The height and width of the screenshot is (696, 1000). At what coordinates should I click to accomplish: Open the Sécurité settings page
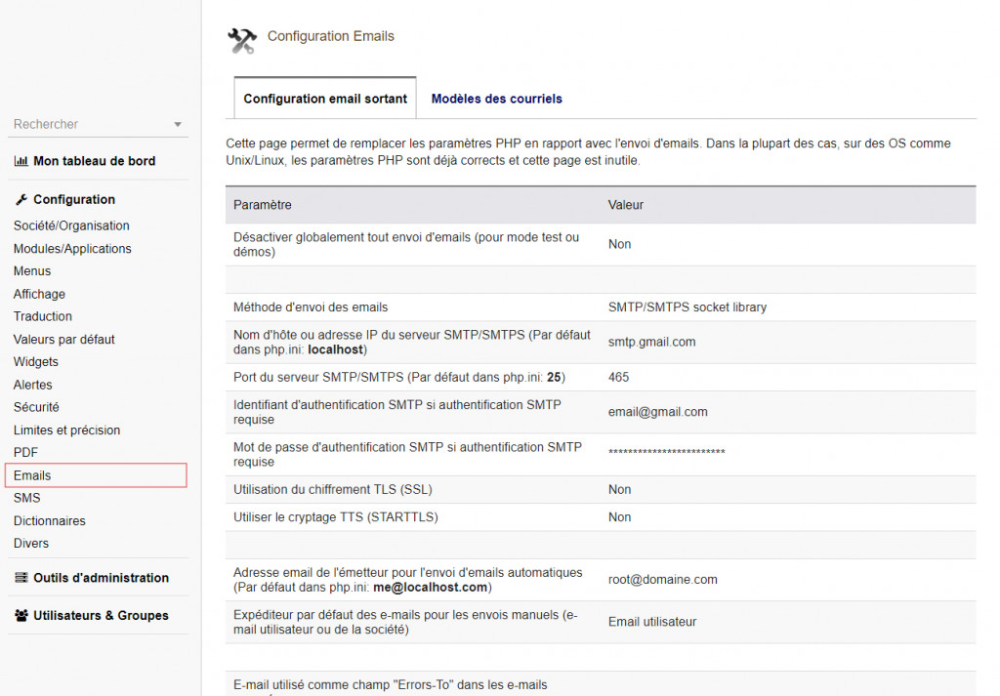[36, 407]
